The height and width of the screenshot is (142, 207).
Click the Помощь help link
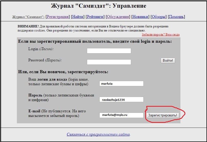coord(176,17)
